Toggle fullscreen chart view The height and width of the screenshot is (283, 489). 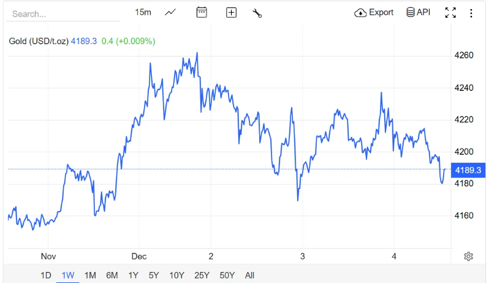(450, 12)
